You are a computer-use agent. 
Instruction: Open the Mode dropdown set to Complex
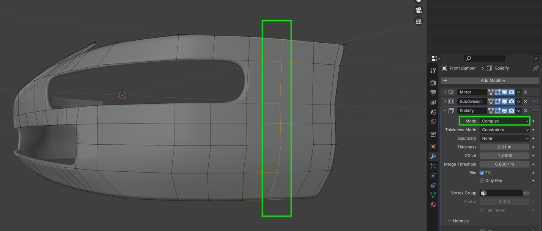[504, 121]
